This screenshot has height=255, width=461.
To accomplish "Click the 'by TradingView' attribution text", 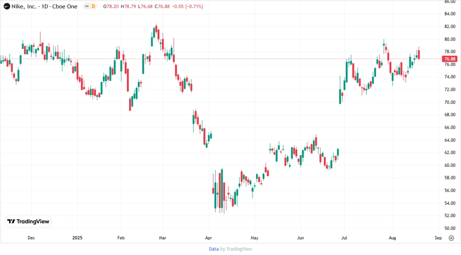I will (x=236, y=249).
